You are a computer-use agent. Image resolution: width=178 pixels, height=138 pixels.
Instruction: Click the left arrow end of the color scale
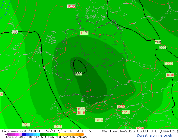click(6, 134)
